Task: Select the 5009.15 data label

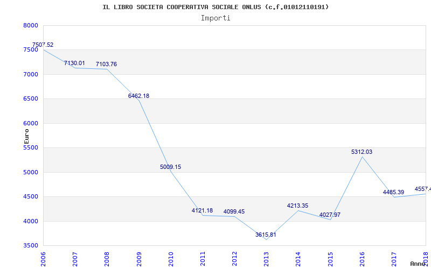Action: tap(170, 167)
